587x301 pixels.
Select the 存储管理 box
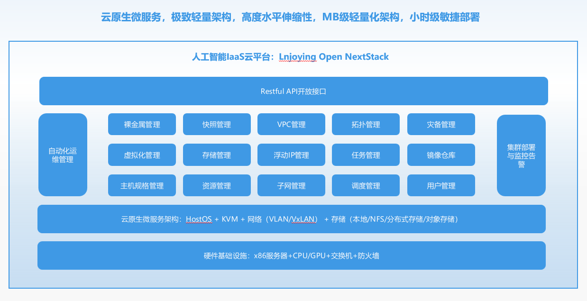217,155
